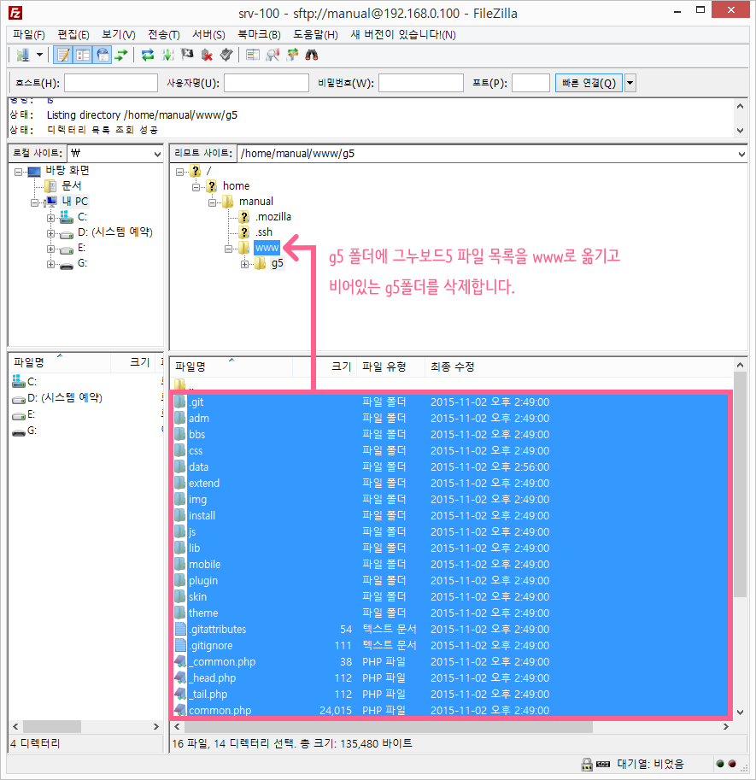Toggle transfer queue display
Viewport: 756px width, 780px height.
coord(121,55)
